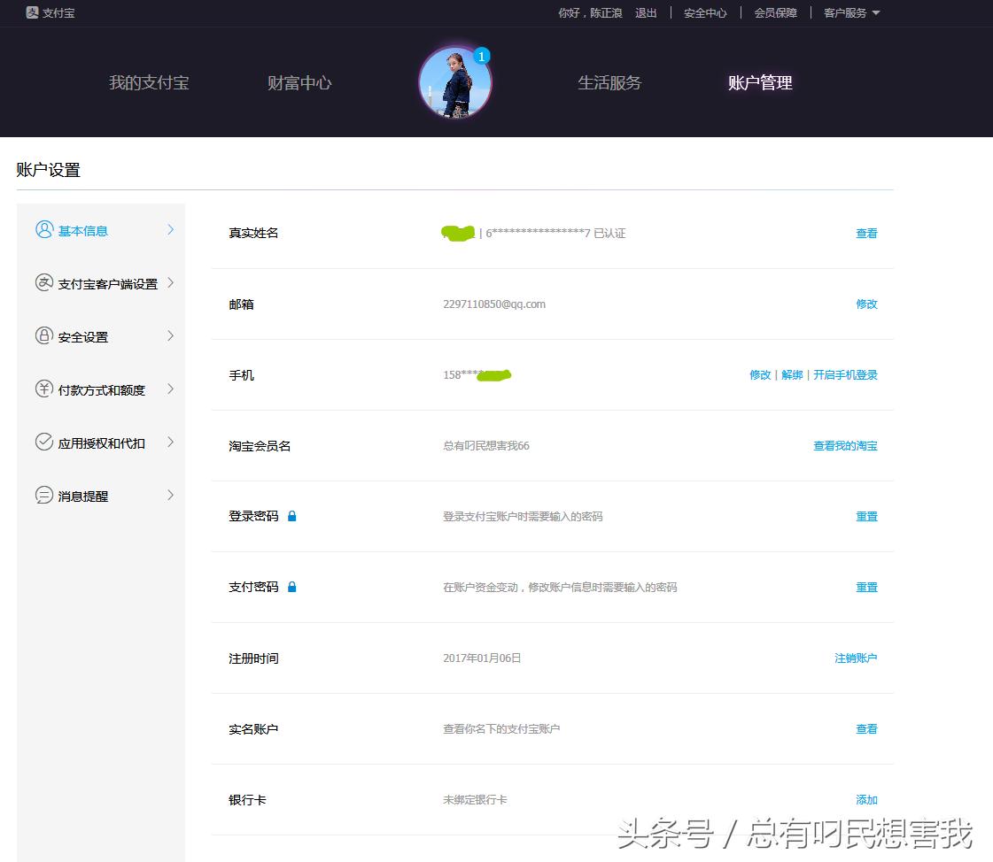Click the lock icon beside 登录密码
This screenshot has height=862, width=993.
pyautogui.click(x=295, y=516)
